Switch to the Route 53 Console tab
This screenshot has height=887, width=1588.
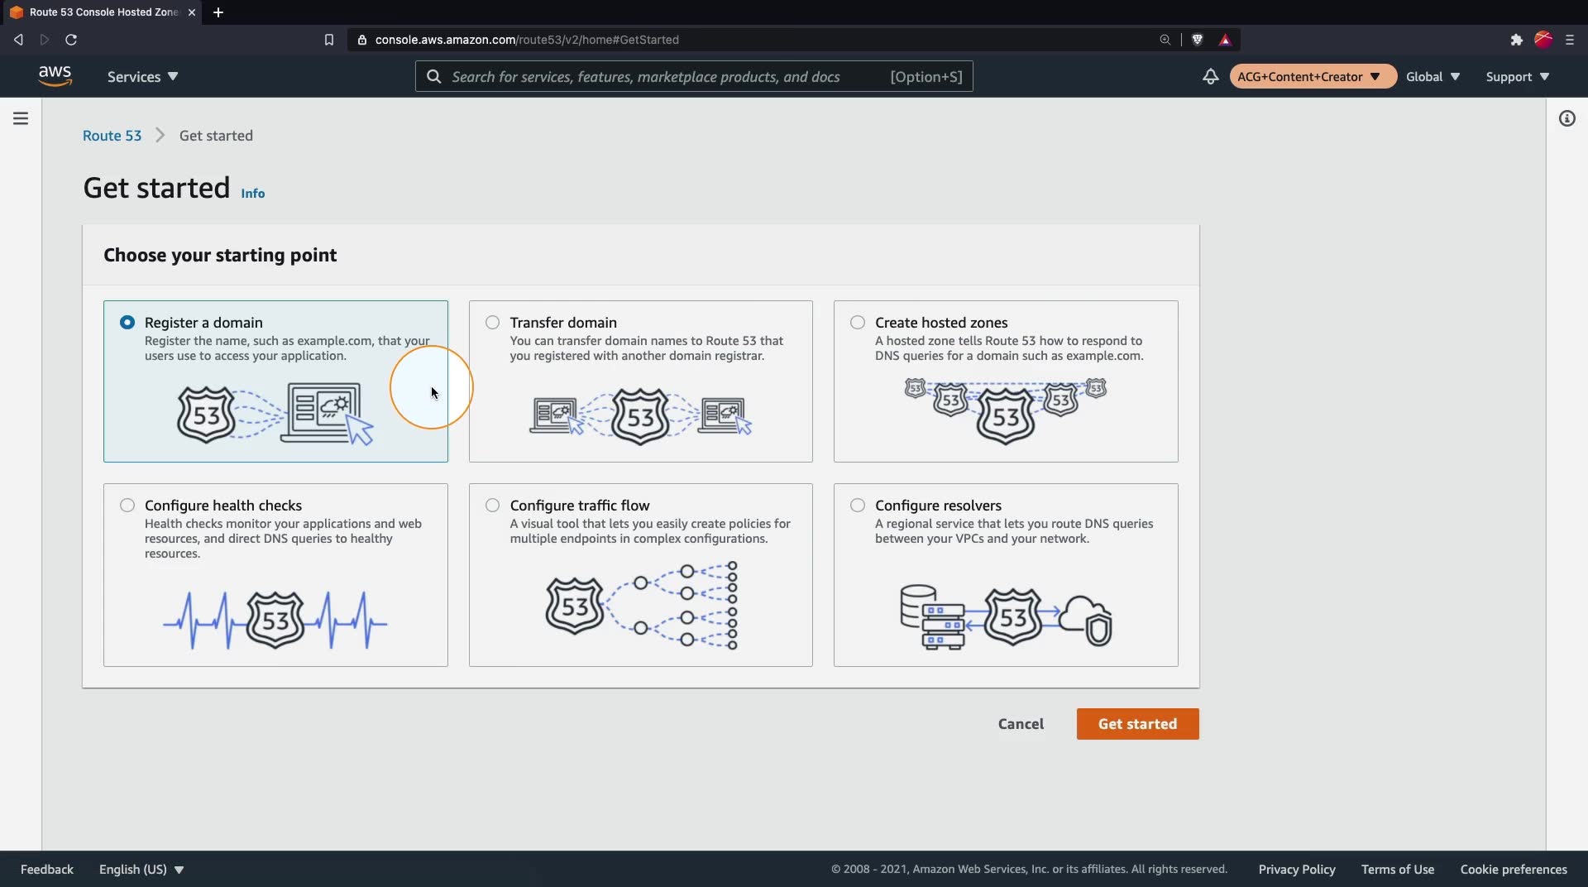pos(101,12)
